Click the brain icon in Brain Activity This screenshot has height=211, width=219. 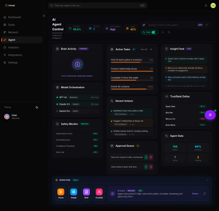78,65
